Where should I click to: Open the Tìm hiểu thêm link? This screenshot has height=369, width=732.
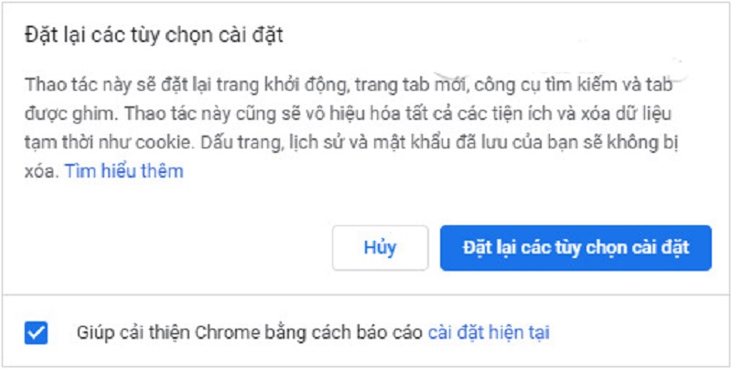pyautogui.click(x=124, y=171)
